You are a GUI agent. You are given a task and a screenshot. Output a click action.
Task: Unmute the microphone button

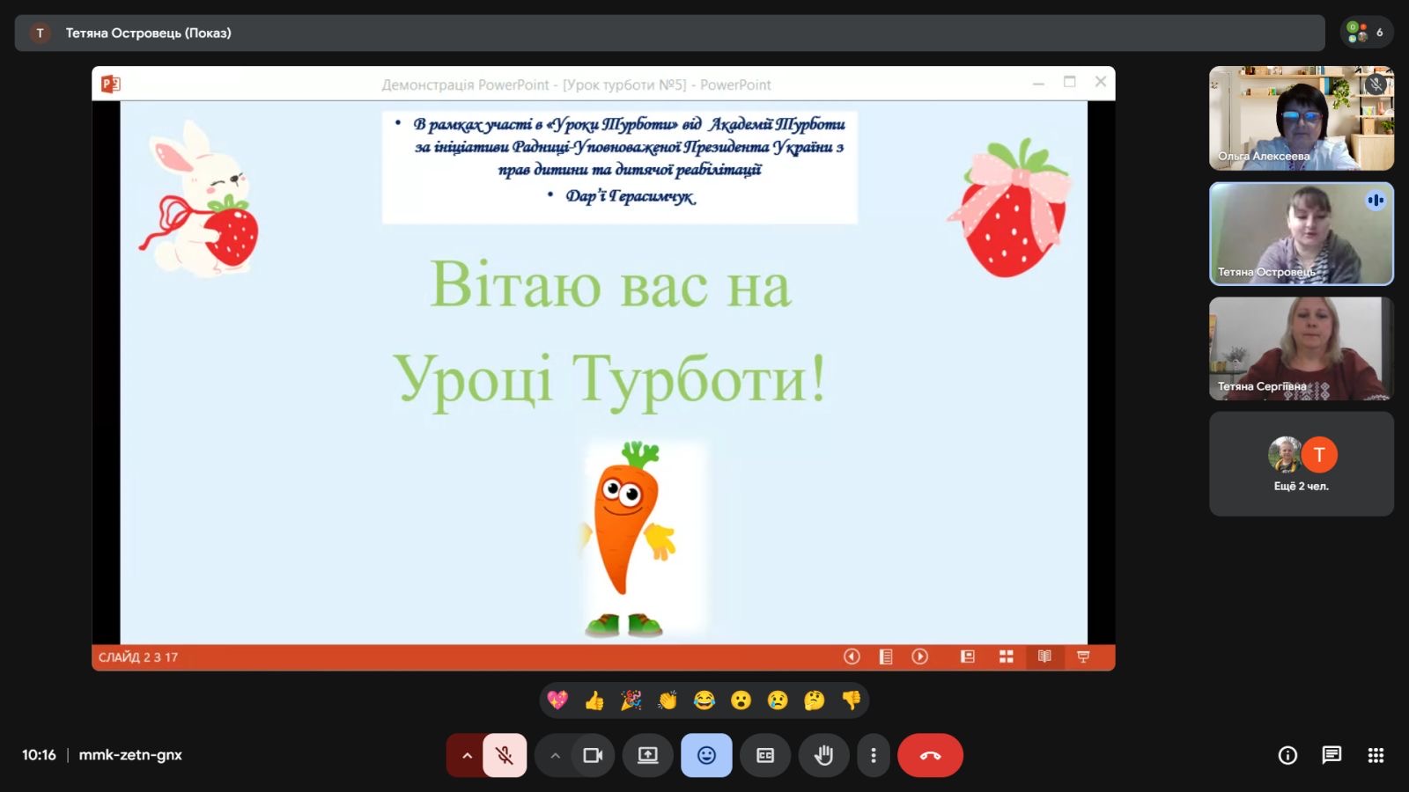505,755
